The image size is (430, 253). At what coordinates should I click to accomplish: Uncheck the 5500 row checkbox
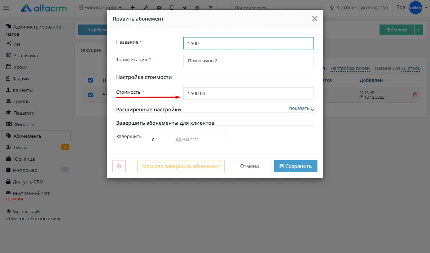point(91,95)
